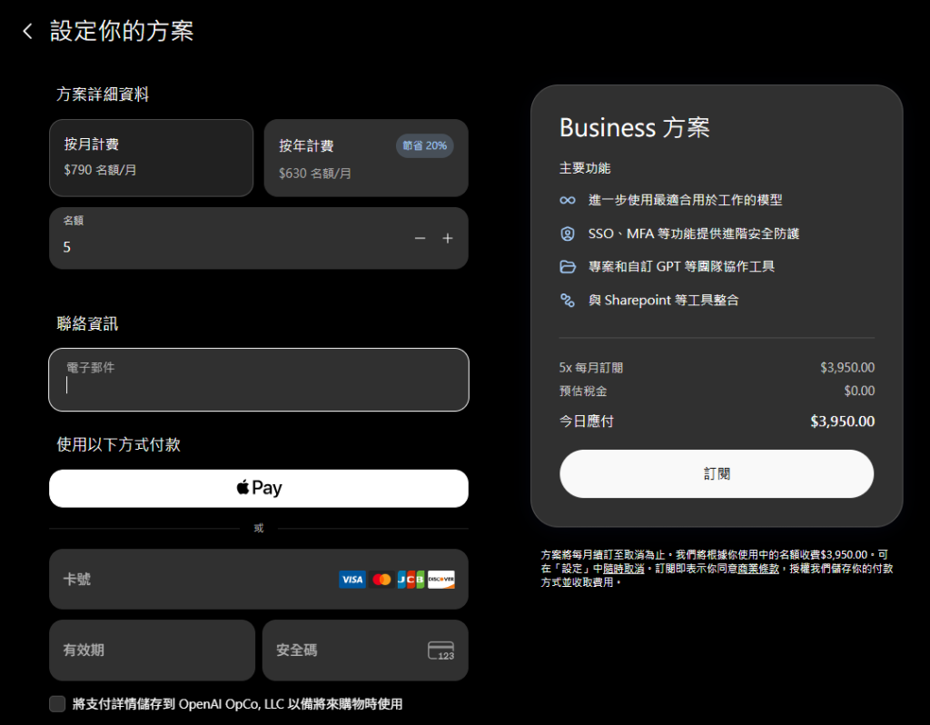Decrease seat count with minus icon

click(x=420, y=239)
